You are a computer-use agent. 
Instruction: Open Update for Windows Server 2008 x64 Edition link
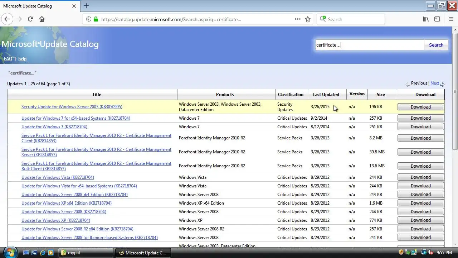point(74,195)
